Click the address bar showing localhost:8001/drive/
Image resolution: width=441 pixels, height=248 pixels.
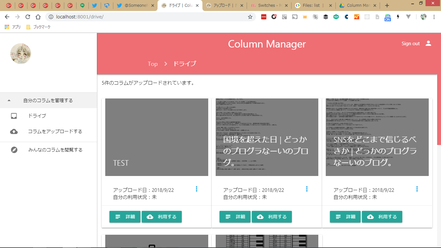tap(145, 17)
